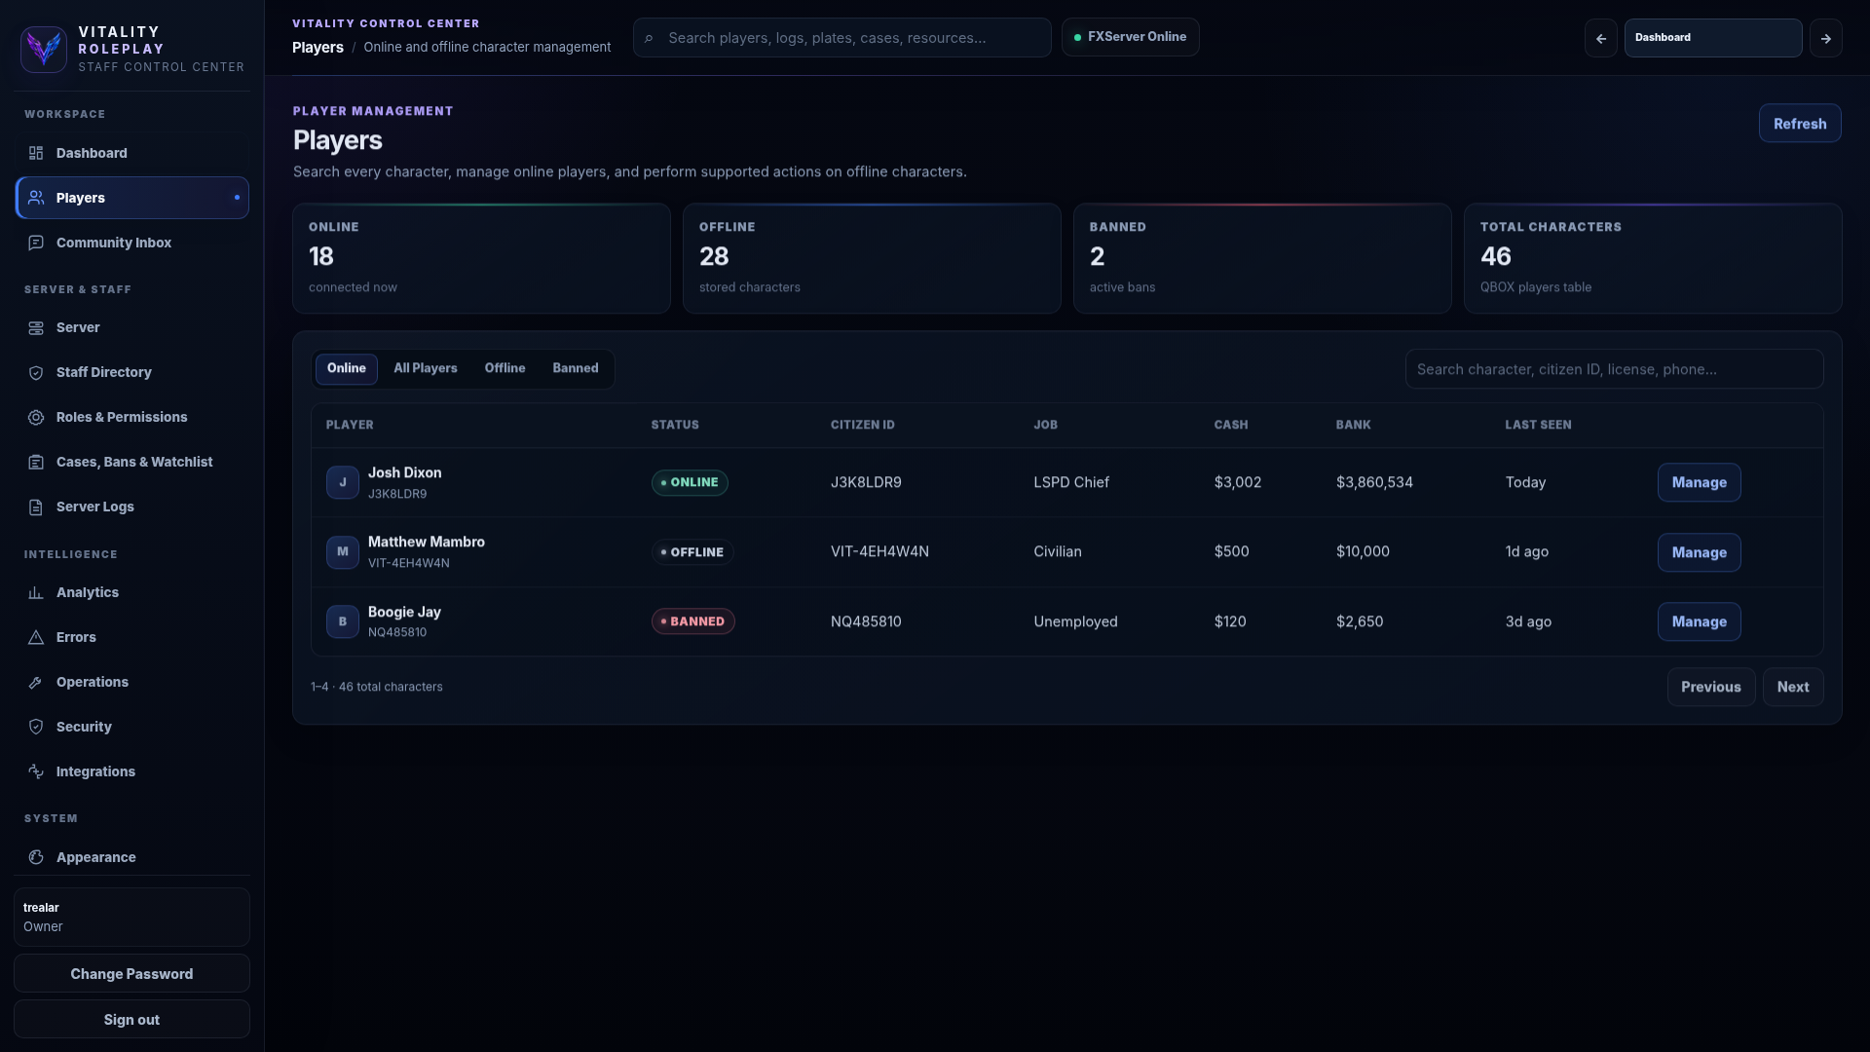Go to the Previous page
1870x1052 pixels.
coord(1710,687)
